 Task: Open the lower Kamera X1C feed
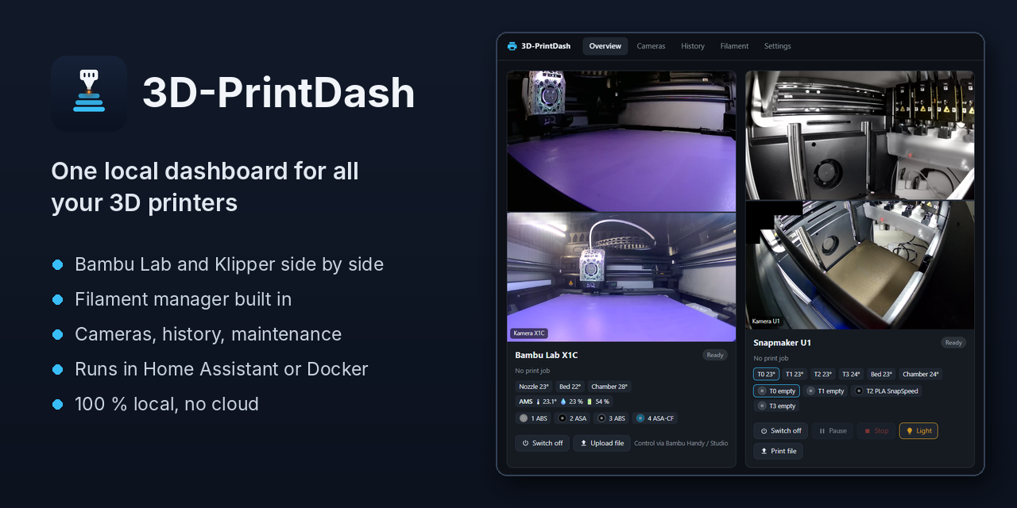coord(621,277)
